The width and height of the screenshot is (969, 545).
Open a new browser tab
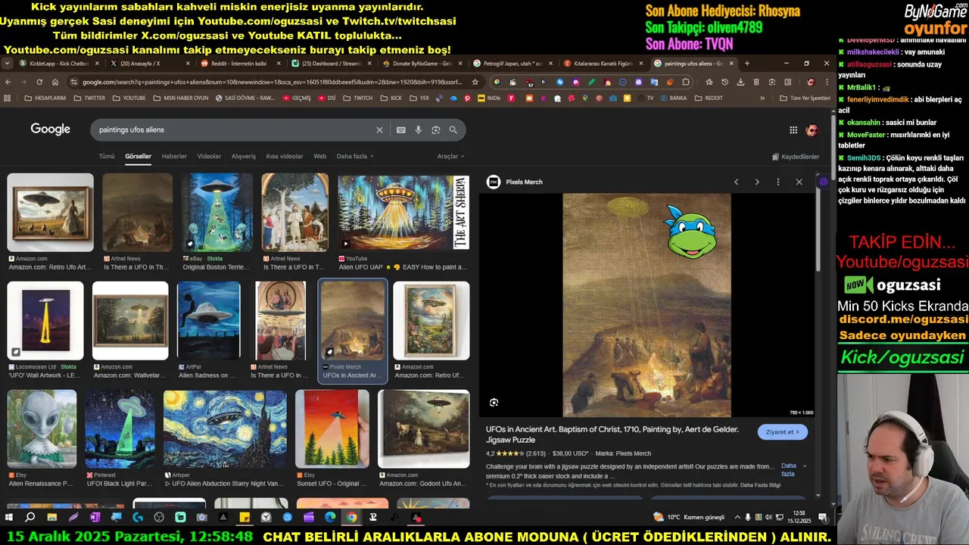click(x=747, y=64)
